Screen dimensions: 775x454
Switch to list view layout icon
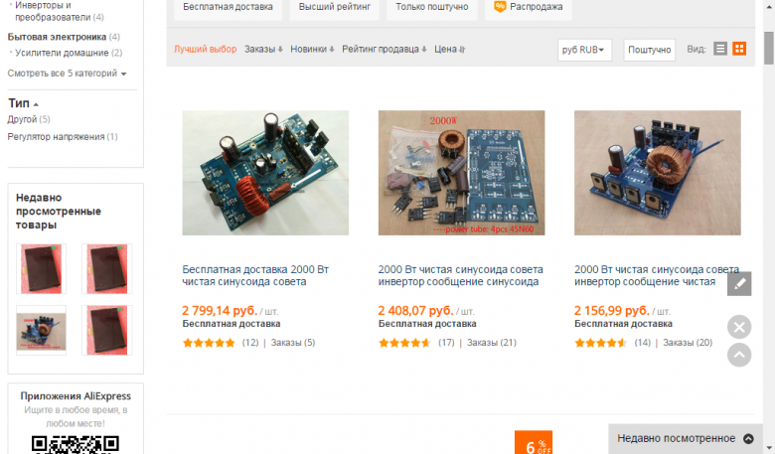click(x=720, y=49)
